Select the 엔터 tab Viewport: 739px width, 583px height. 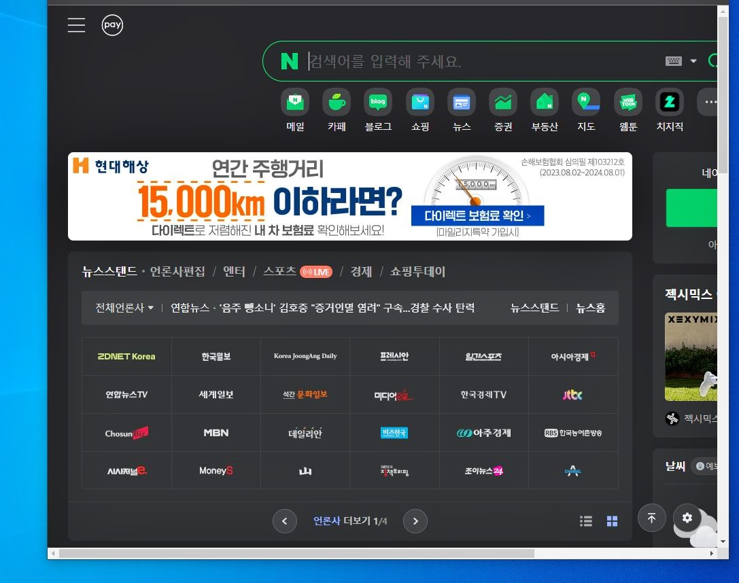[234, 271]
